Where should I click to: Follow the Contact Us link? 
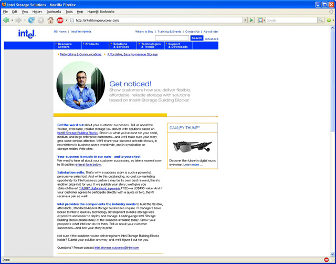coord(193,32)
